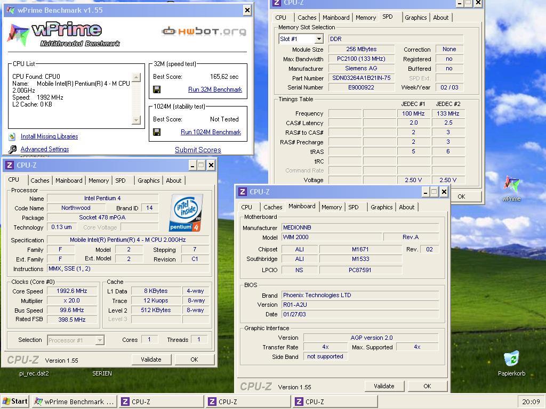
Task: Click Validate in the CPU-Z processor window
Action: point(151,359)
